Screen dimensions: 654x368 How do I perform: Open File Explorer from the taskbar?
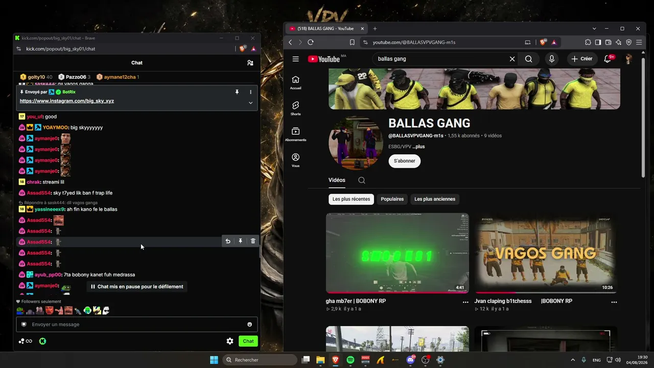point(320,360)
